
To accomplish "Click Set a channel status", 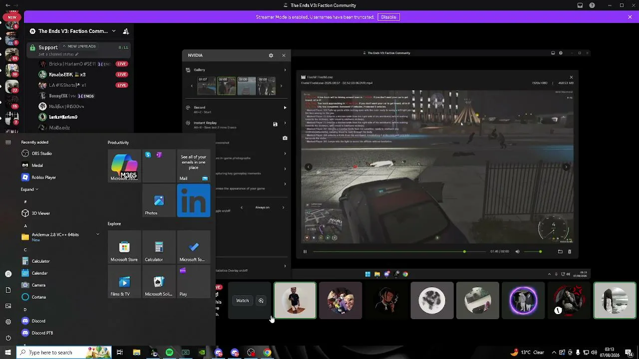I will (x=58, y=54).
